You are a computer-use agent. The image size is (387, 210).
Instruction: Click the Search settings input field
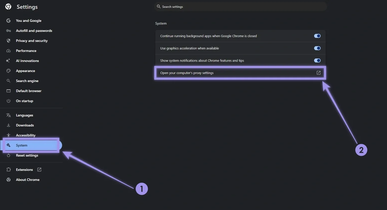240,7
